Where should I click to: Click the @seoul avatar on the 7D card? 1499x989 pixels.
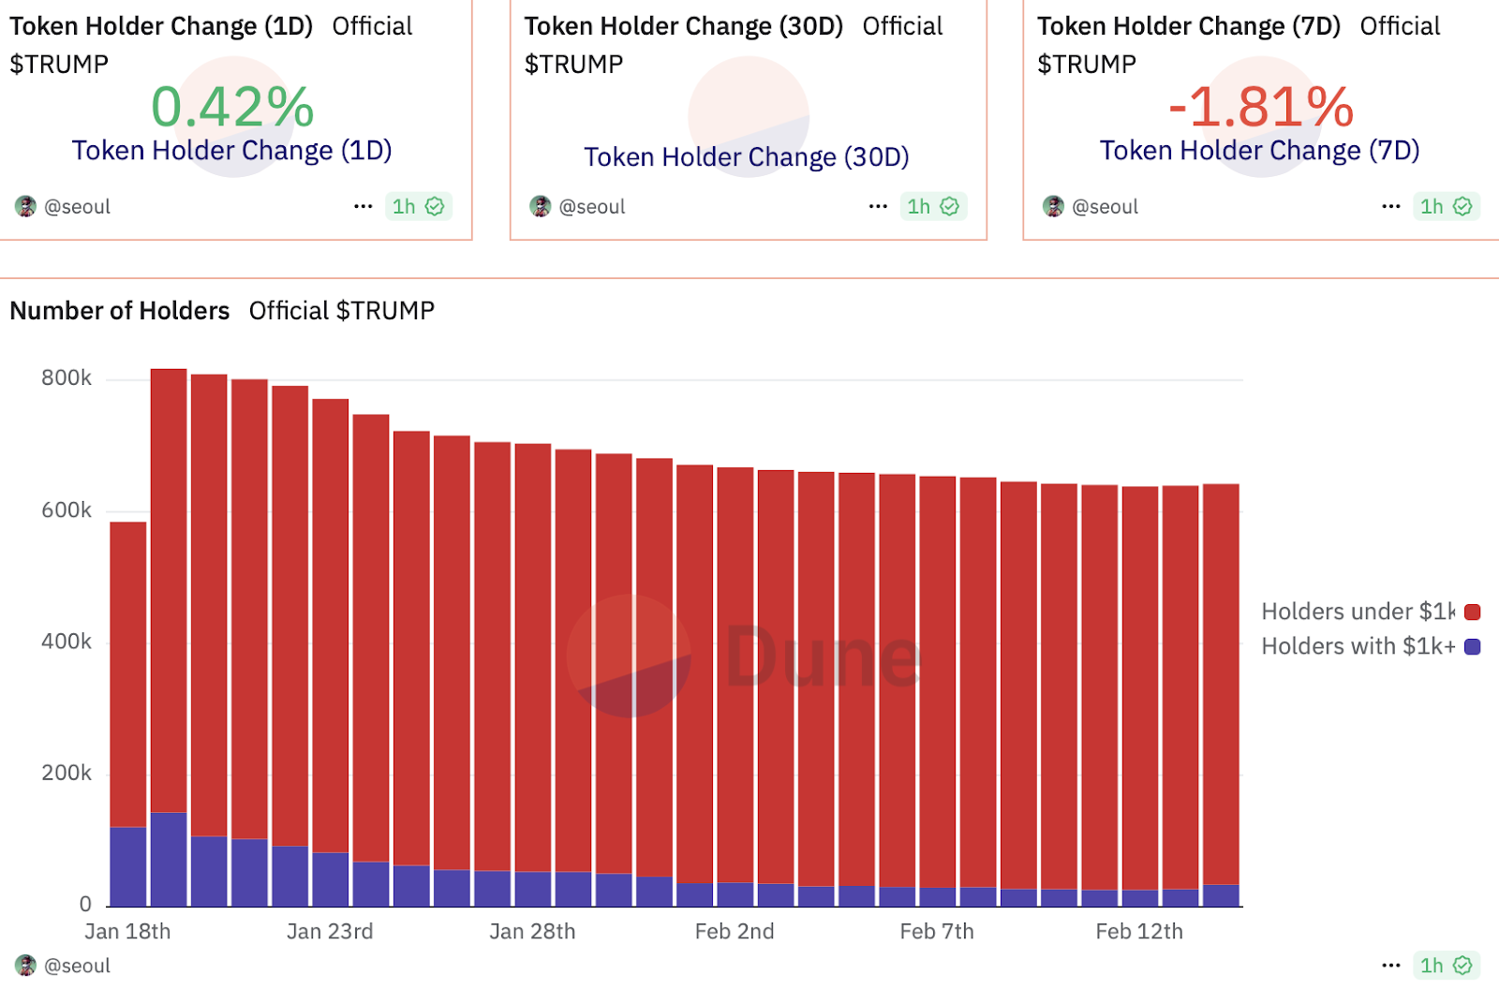[1054, 206]
